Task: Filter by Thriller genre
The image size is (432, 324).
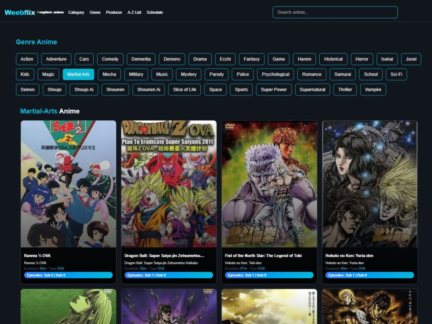Action: [345, 89]
